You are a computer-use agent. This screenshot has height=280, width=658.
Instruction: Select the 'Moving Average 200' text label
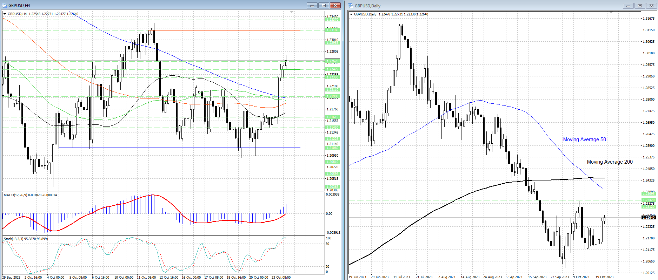(x=610, y=162)
